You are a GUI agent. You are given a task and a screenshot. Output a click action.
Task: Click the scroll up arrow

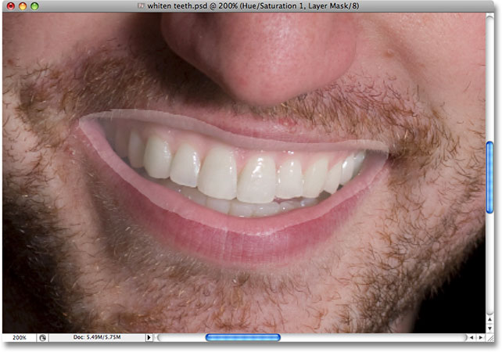(x=489, y=319)
